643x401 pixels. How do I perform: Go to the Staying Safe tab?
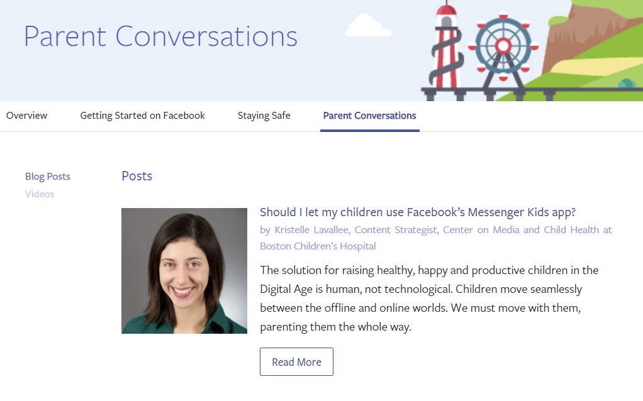(264, 116)
